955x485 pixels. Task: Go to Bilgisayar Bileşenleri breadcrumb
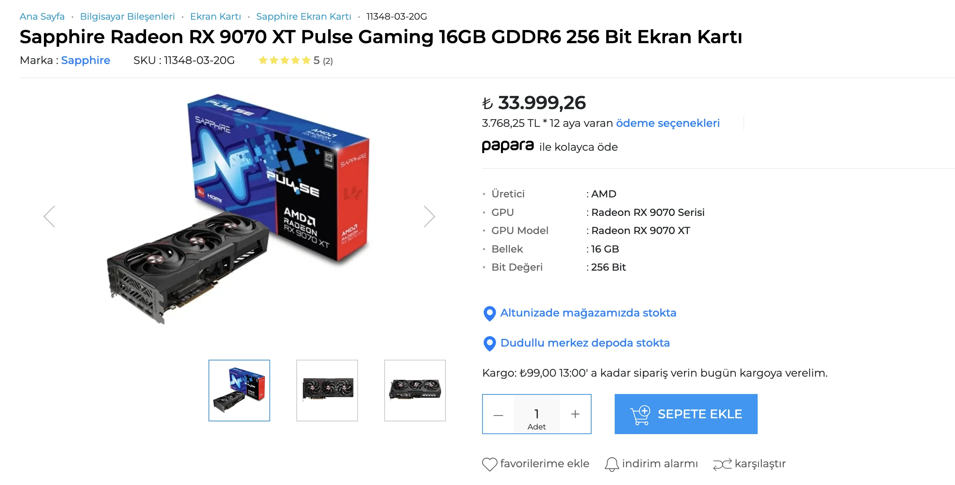coord(127,17)
